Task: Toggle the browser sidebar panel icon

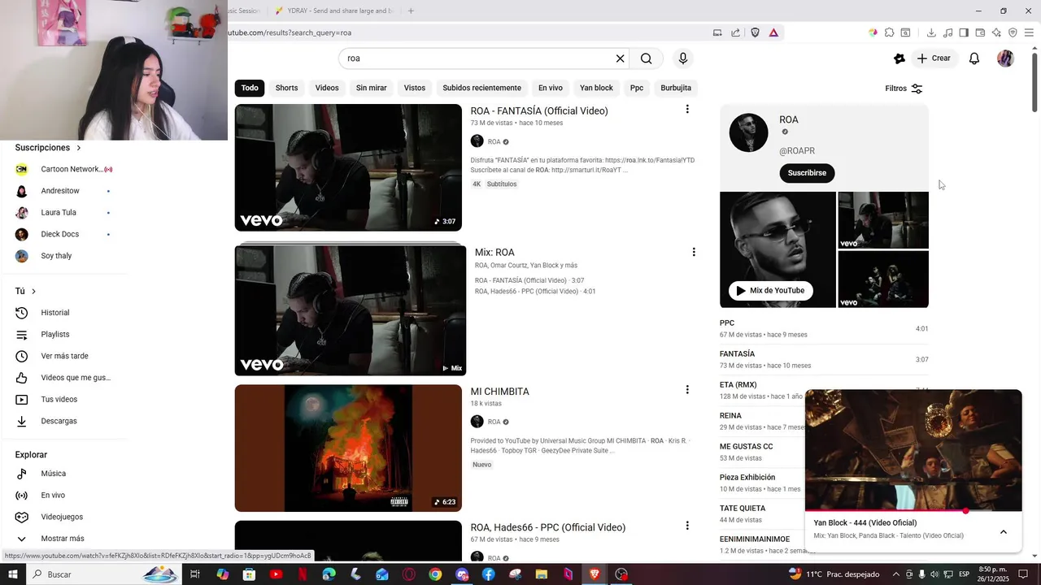Action: click(x=964, y=32)
